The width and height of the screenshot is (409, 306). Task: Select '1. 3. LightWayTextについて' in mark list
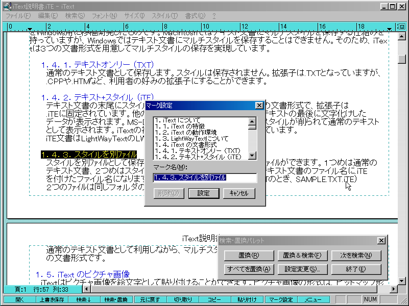[200, 139]
